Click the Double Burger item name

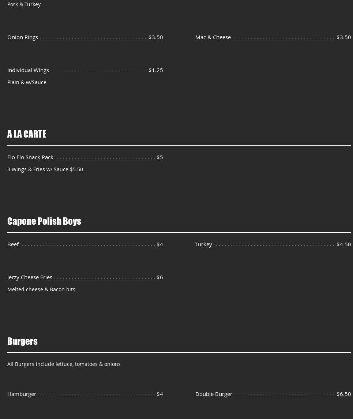tap(214, 394)
